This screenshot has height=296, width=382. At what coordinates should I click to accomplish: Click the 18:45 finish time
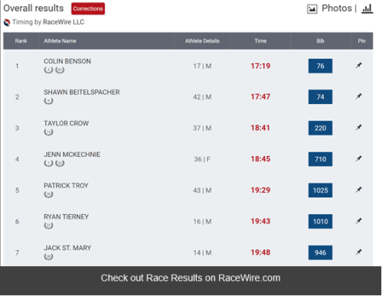pos(260,159)
